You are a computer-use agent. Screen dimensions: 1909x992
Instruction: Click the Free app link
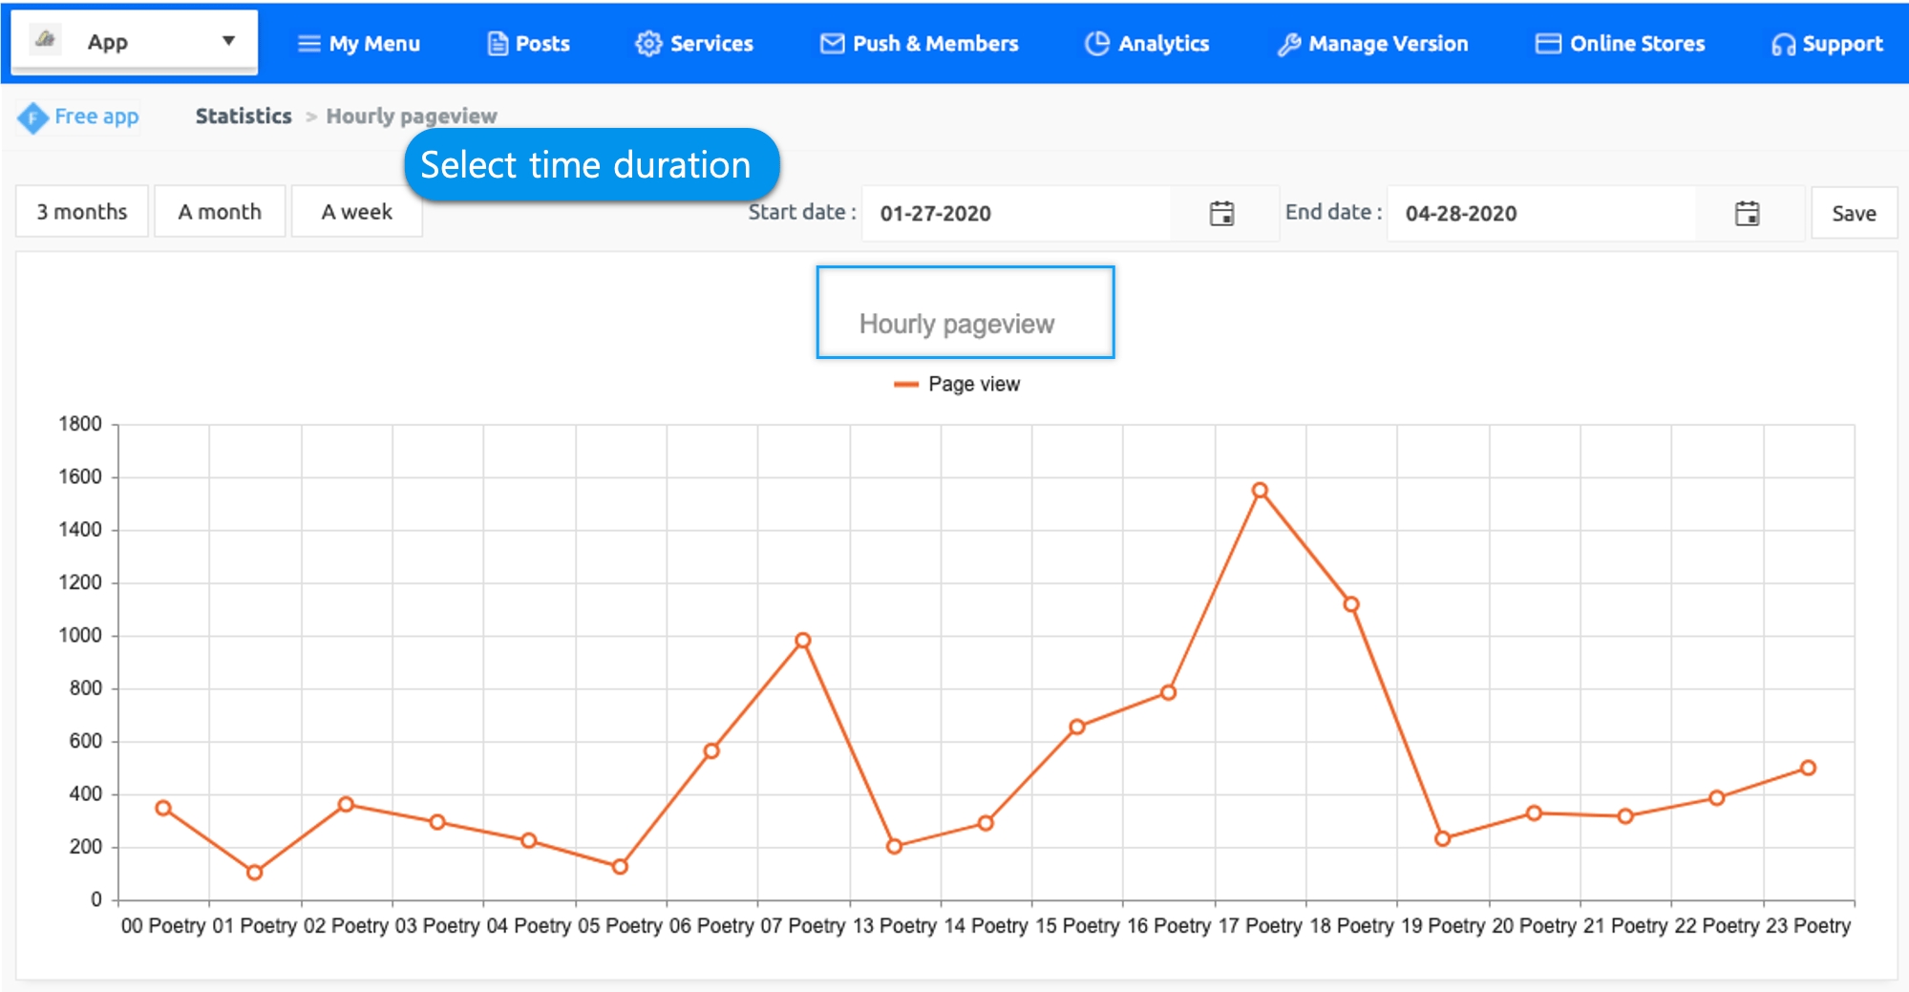[96, 116]
